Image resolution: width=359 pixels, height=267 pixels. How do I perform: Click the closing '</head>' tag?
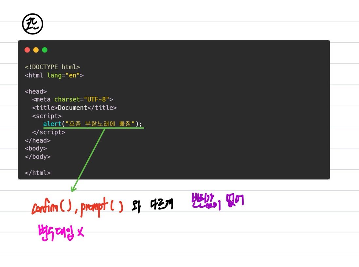[x=38, y=140]
